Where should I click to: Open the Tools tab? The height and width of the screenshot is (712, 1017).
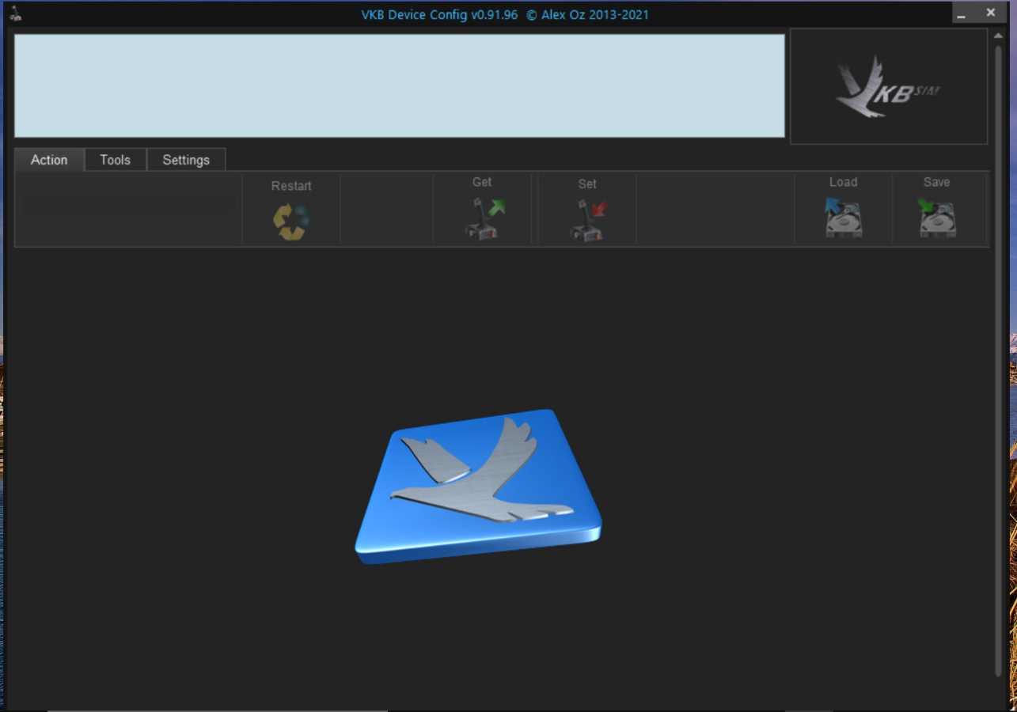pyautogui.click(x=115, y=160)
